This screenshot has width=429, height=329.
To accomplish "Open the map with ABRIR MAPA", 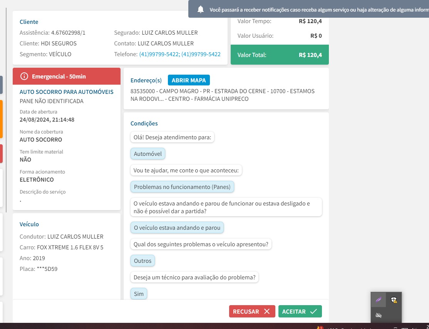I will click(x=189, y=80).
